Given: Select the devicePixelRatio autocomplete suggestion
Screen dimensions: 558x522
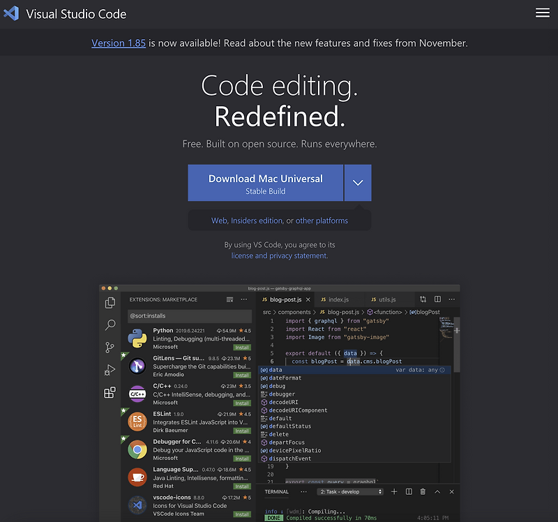Looking at the screenshot, I should (355, 451).
